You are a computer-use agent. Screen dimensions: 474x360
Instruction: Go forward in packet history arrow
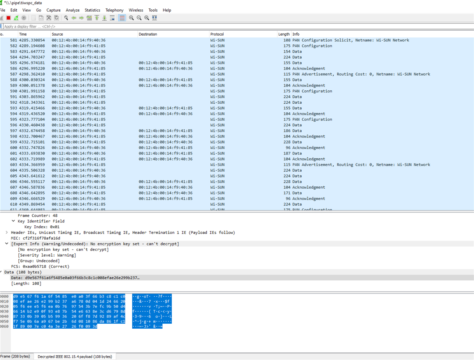82,18
